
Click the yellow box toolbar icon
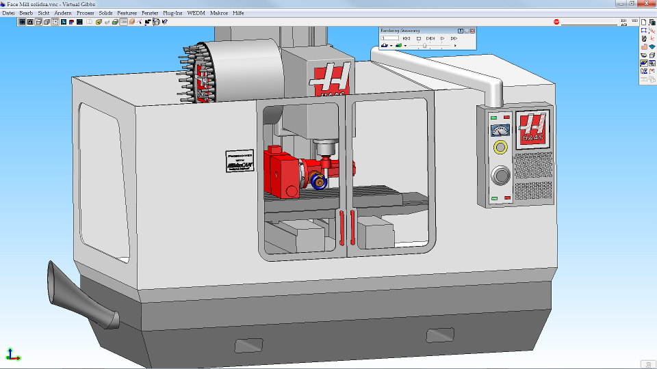(x=99, y=22)
